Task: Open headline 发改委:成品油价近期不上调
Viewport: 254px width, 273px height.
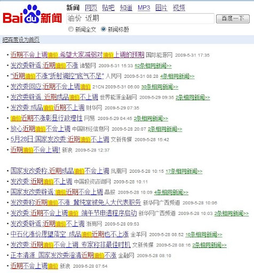Action: 47,108
